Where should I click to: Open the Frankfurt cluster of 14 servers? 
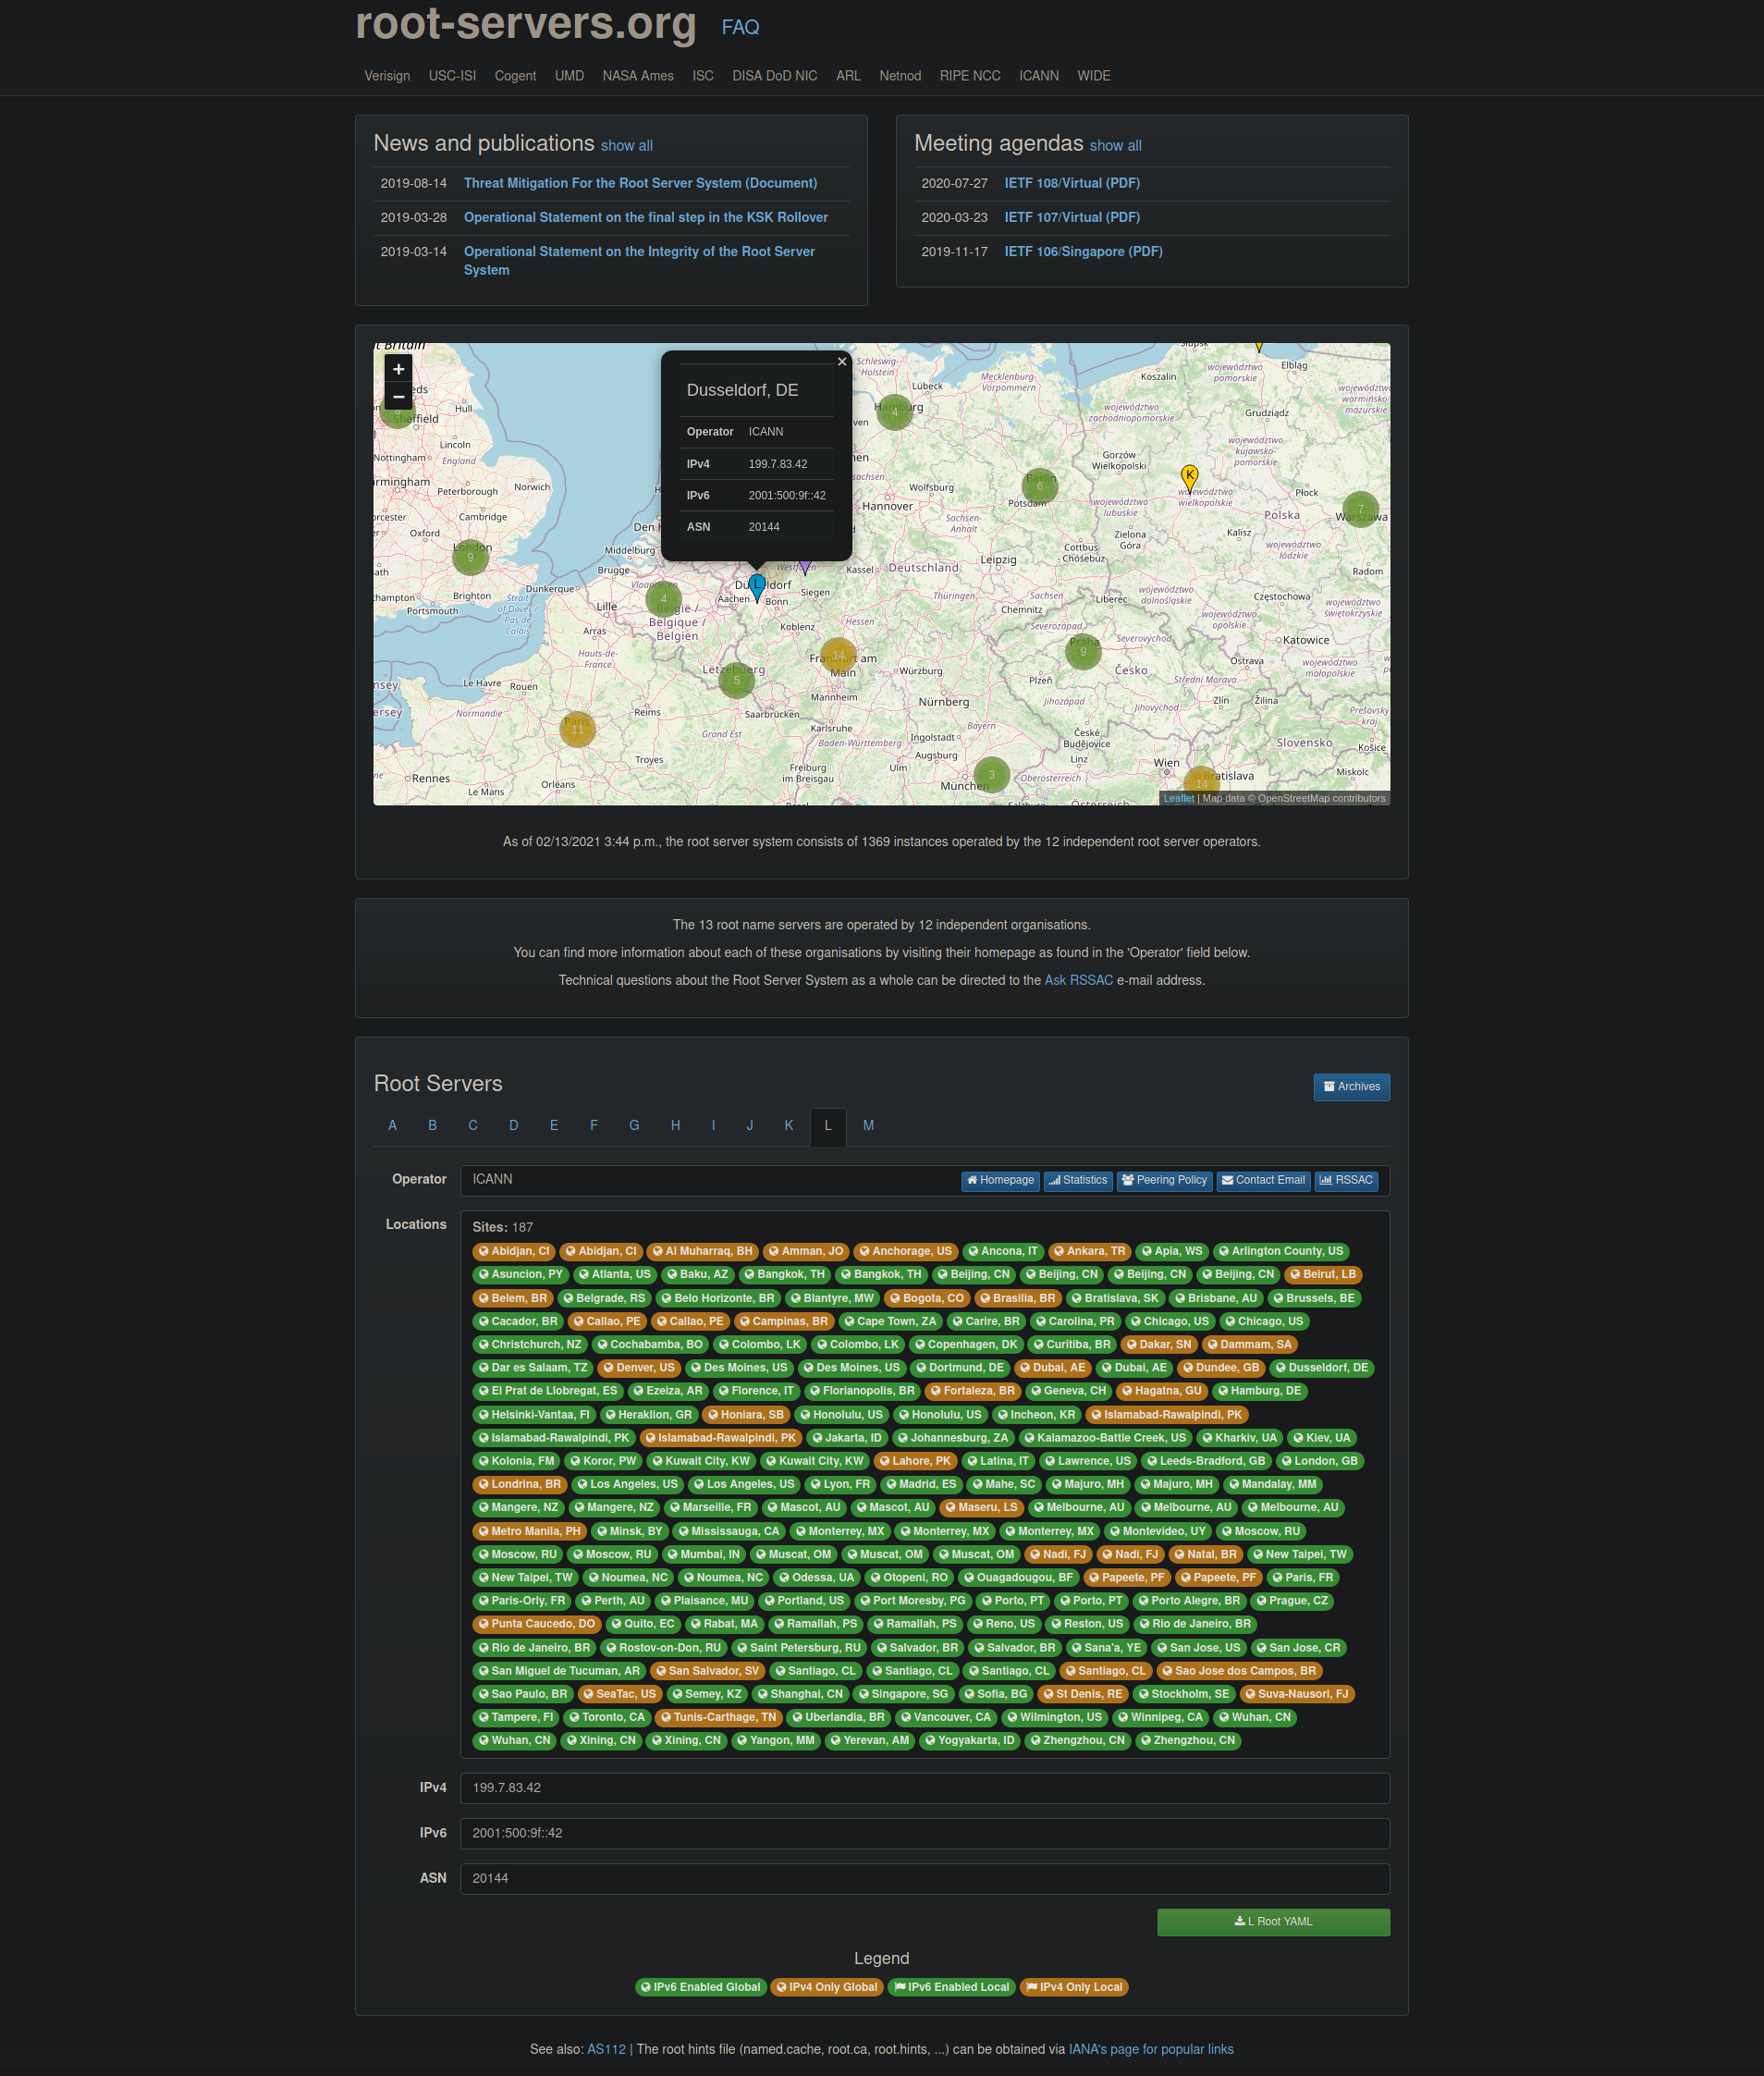[x=838, y=655]
